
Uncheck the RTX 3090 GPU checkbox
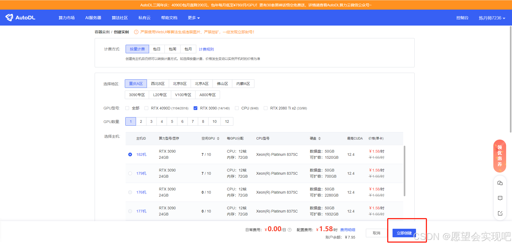click(195, 108)
